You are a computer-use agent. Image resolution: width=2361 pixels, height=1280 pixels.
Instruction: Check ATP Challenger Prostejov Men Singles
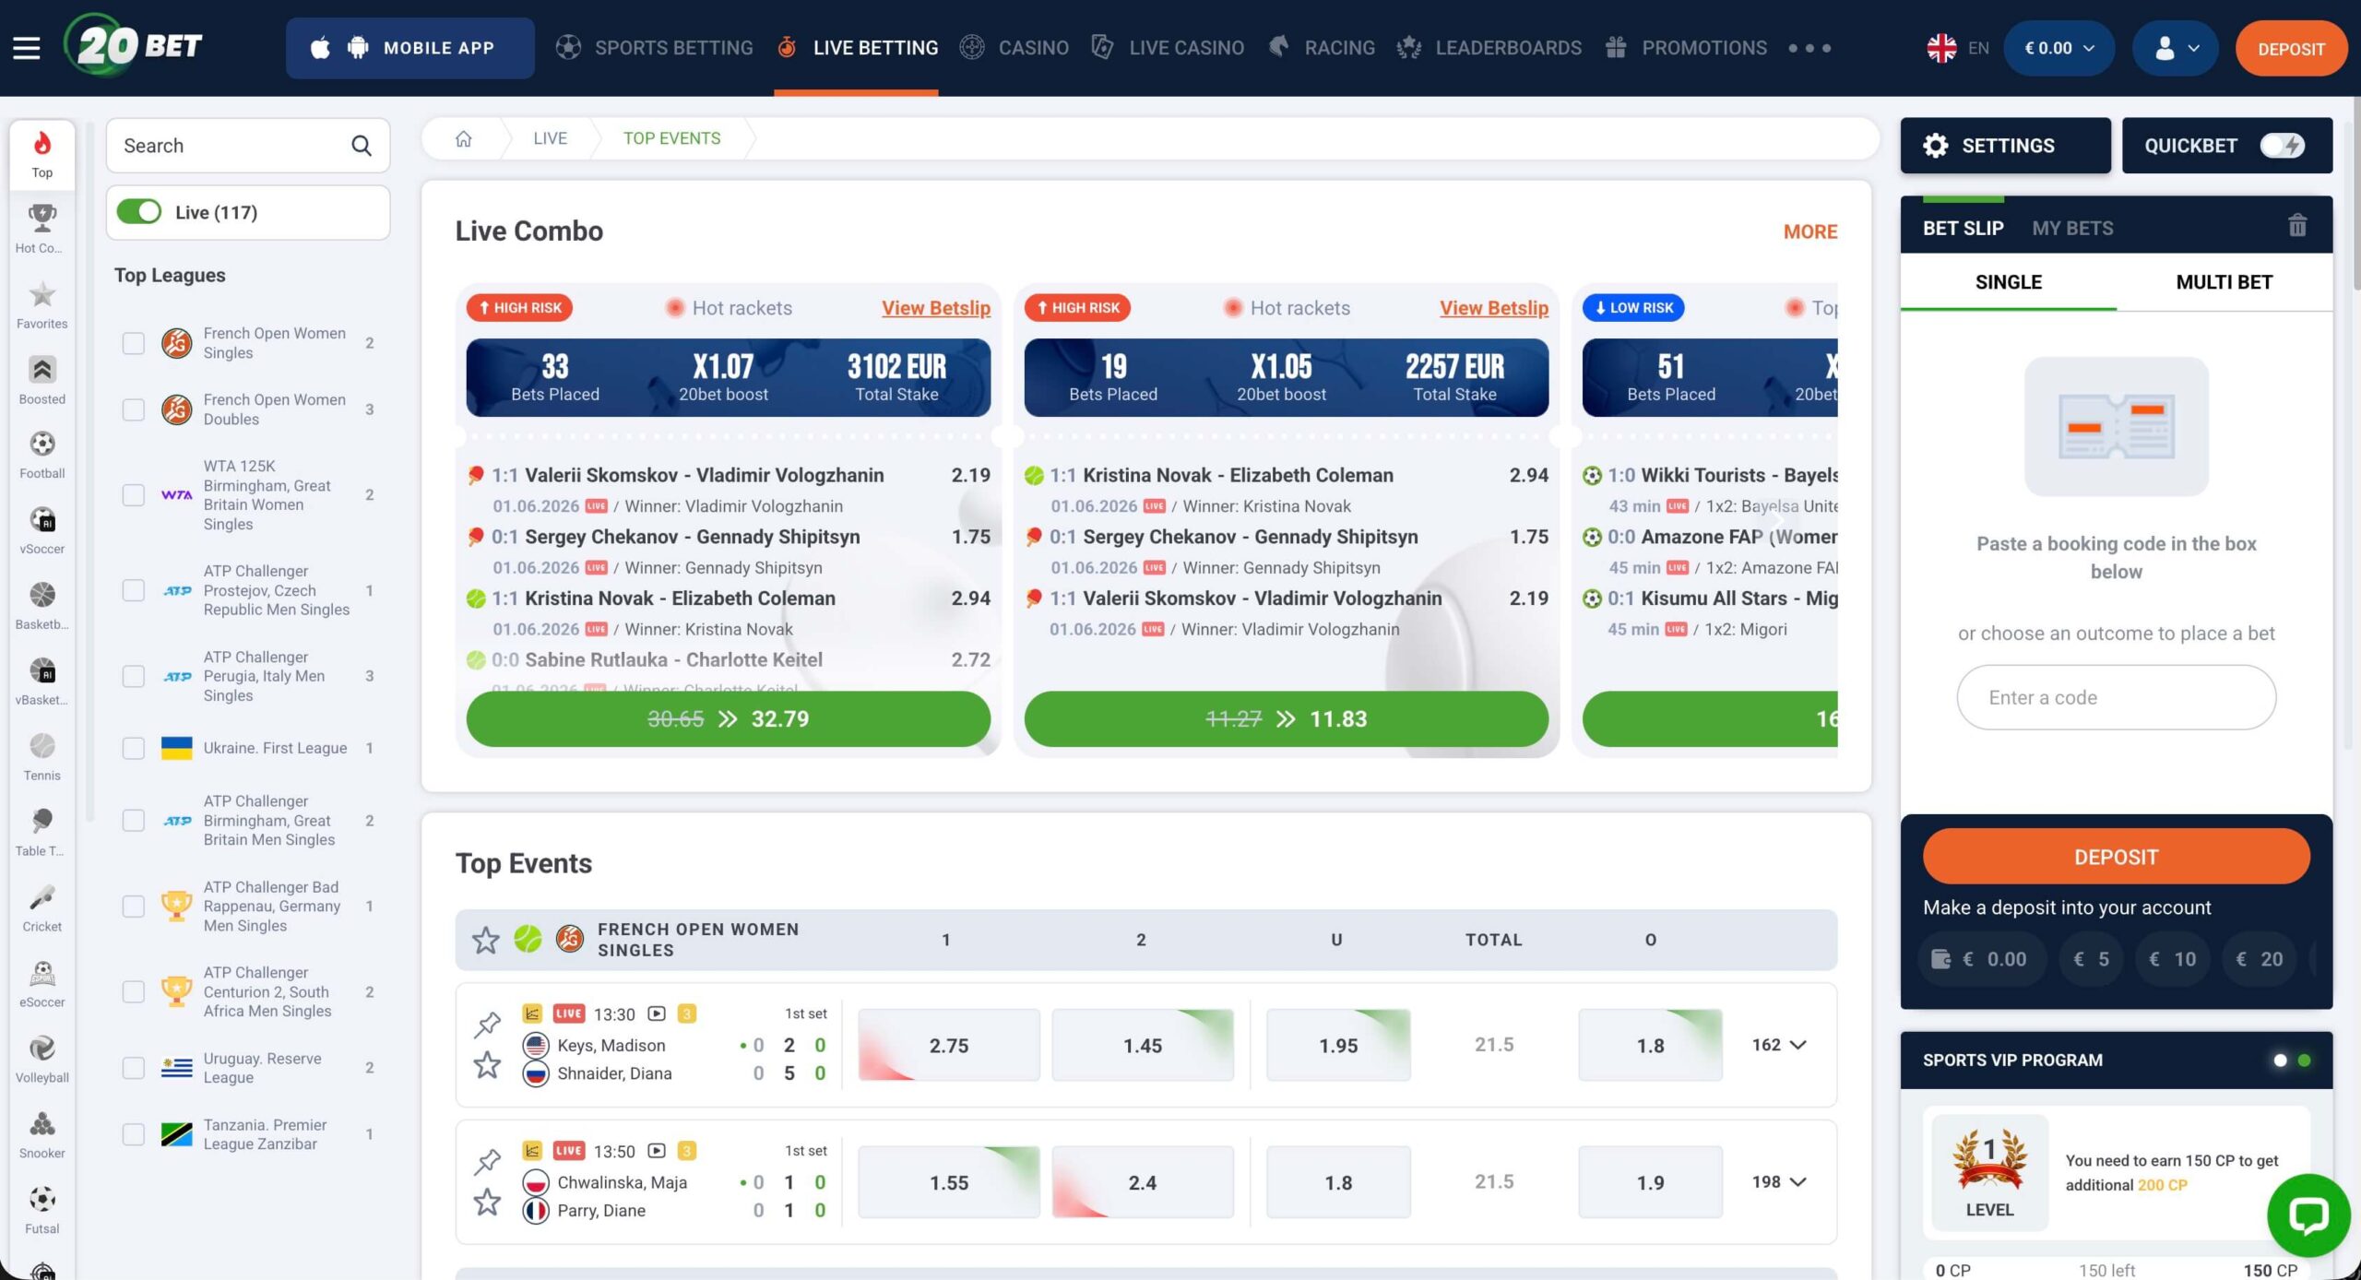[x=134, y=590]
